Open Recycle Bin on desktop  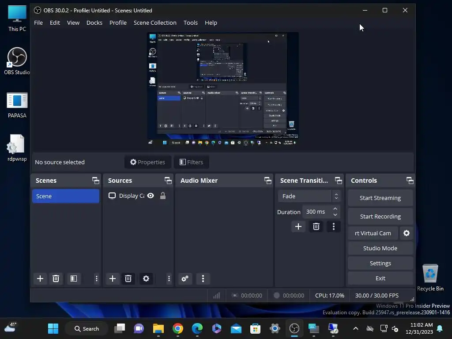[430, 278]
